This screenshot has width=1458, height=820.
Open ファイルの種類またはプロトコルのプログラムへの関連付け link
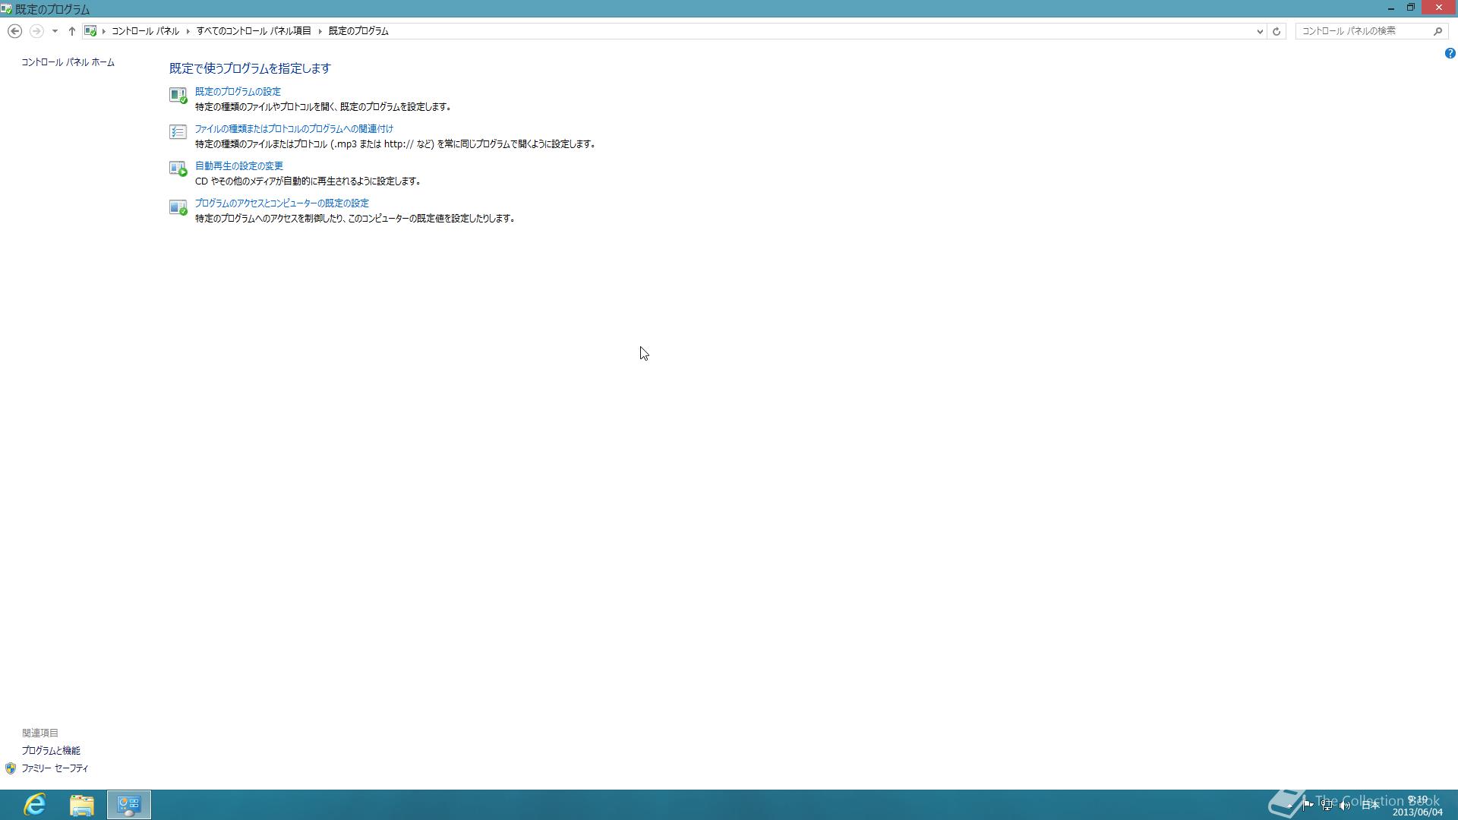(294, 128)
